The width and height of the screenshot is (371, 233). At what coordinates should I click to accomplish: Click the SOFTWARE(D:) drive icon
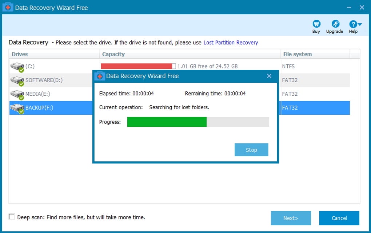pos(17,80)
